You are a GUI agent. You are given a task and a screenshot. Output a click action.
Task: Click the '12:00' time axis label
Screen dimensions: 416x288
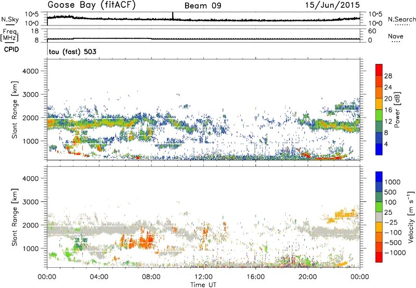pyautogui.click(x=203, y=277)
